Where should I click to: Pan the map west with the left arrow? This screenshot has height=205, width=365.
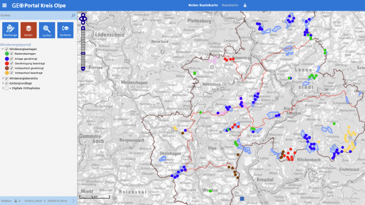point(80,19)
